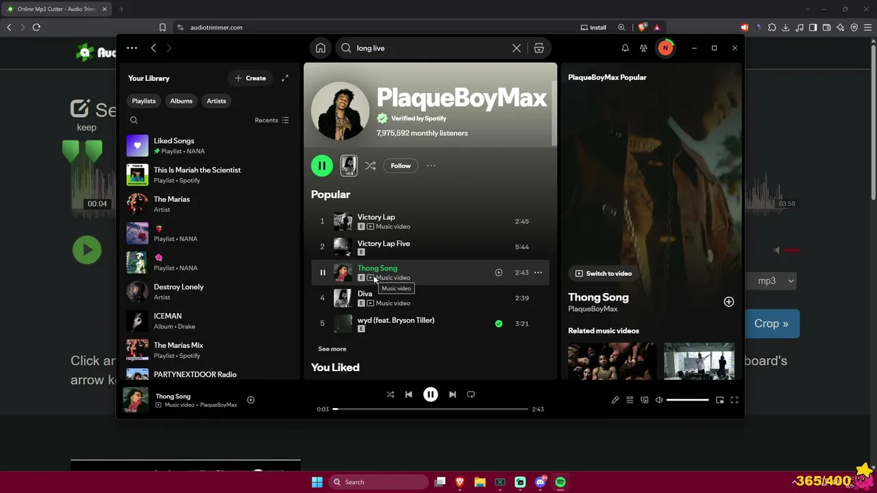Go to Spotify Home
This screenshot has height=493, width=877.
pos(321,48)
